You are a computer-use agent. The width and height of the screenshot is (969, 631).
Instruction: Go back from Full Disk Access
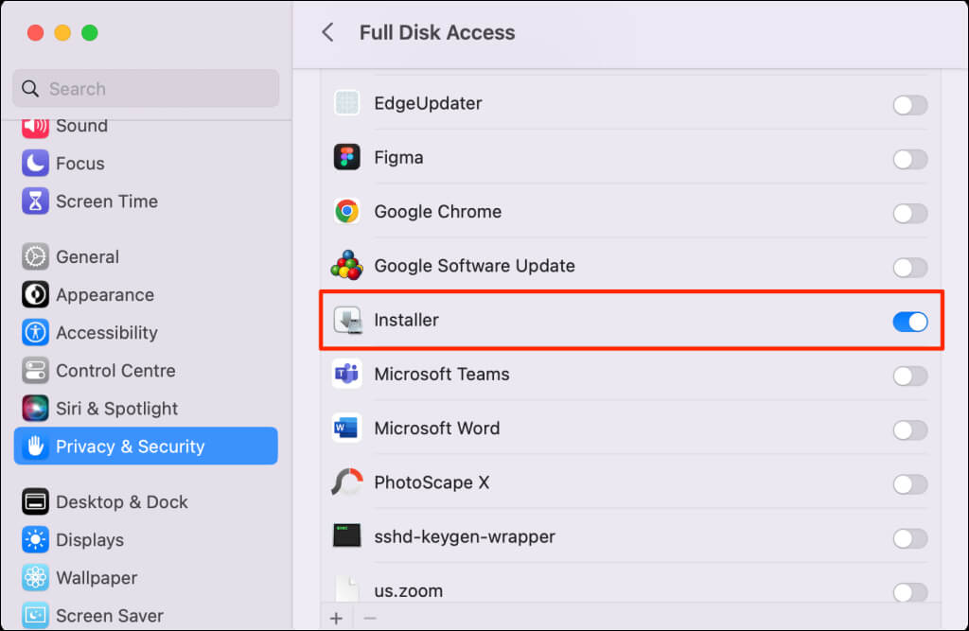[328, 32]
